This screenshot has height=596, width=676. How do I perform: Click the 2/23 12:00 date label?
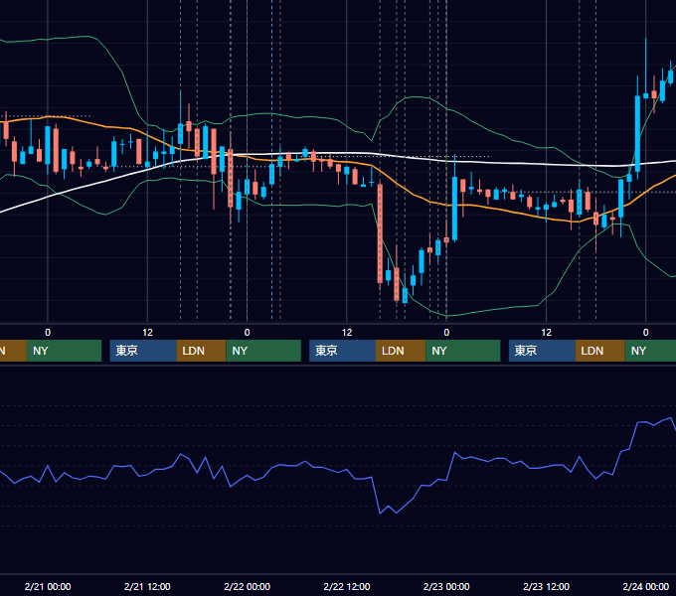546,586
